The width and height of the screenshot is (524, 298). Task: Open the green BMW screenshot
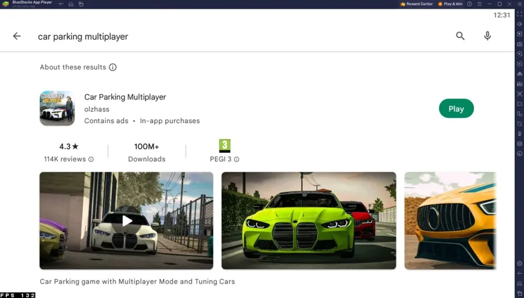[x=309, y=221]
